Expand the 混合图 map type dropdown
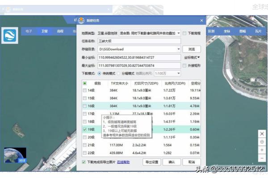Viewport: 268px width, 178px height. pyautogui.click(x=179, y=33)
